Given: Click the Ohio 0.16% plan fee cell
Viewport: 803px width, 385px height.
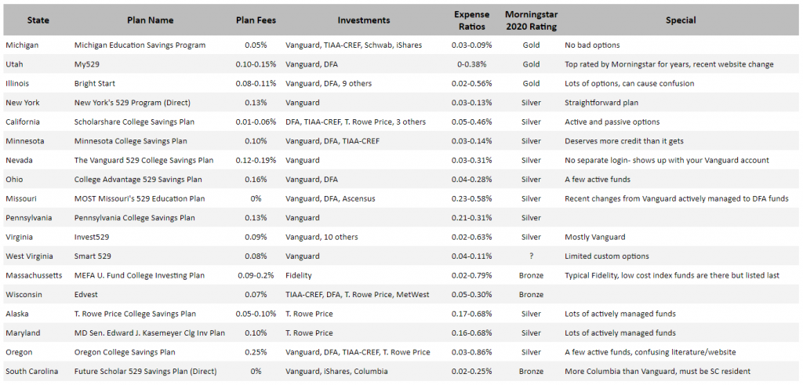Looking at the screenshot, I should 256,180.
